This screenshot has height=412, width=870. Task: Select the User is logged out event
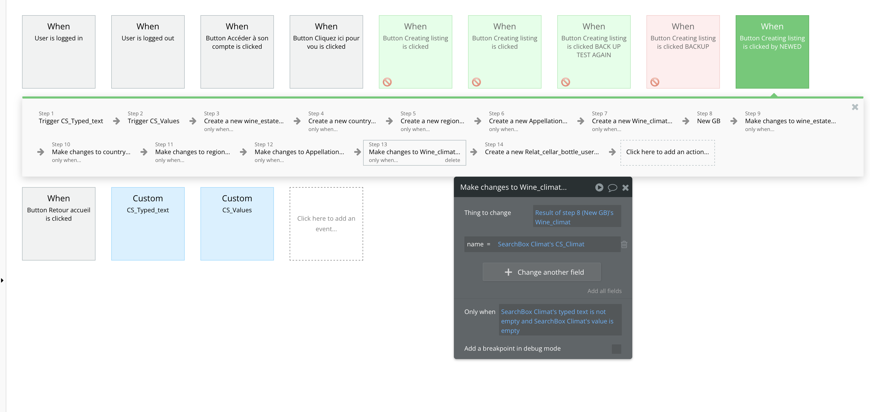[x=148, y=52]
